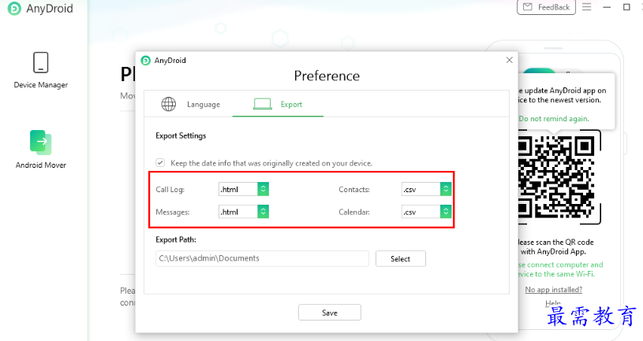Click the 'Calendar:' label
This screenshot has width=643, height=341.
[354, 212]
